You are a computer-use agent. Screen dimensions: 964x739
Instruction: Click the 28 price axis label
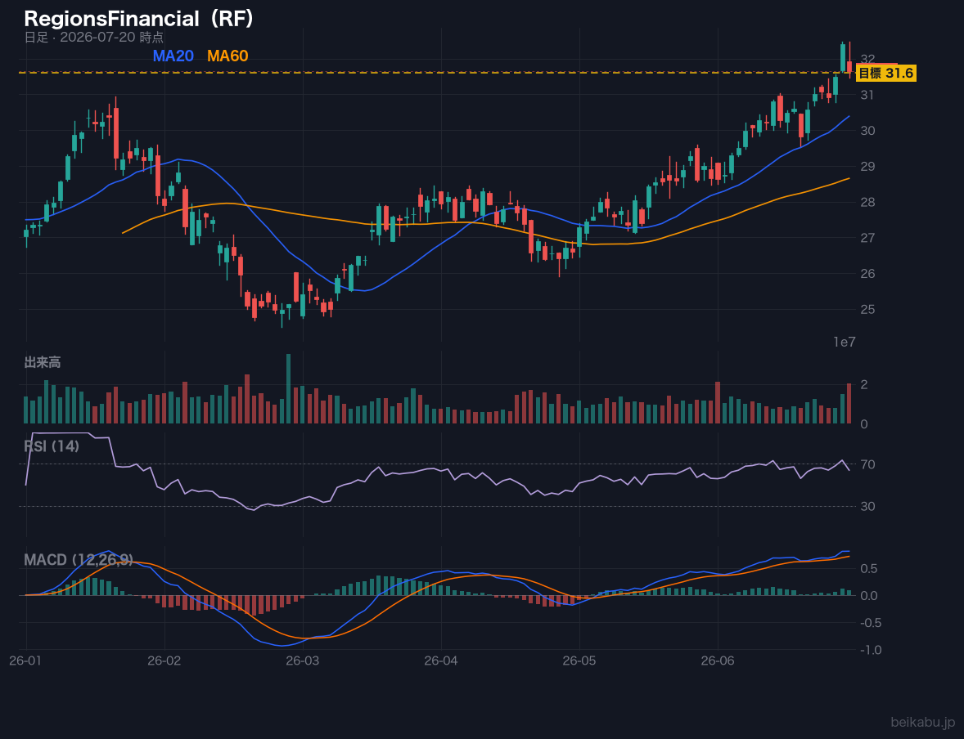tap(867, 201)
